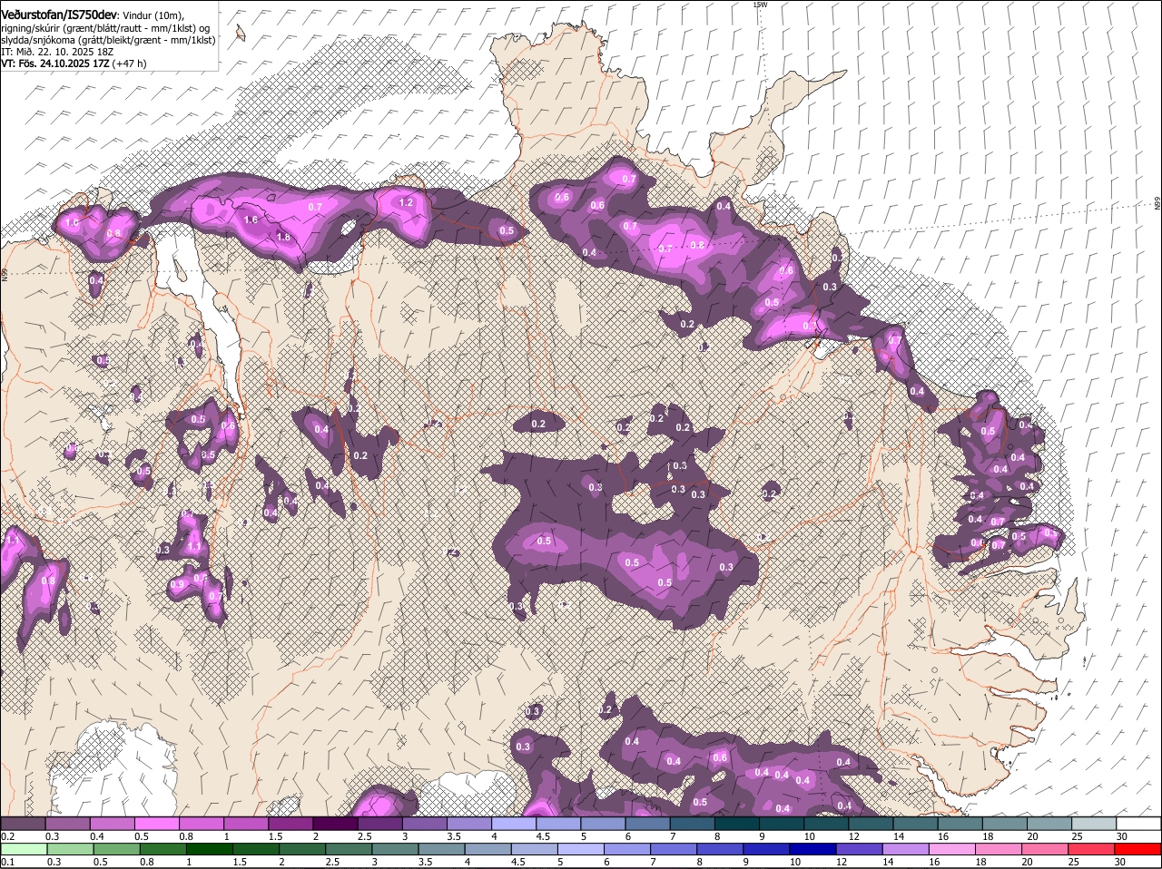Pick the white 30 swatch in the upper legend row
The image size is (1162, 869).
[x=1139, y=824]
